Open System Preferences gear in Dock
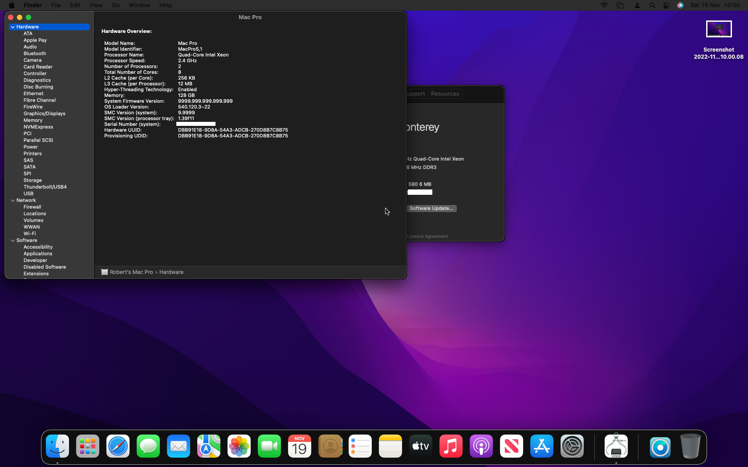Viewport: 748px width, 467px height. coord(572,446)
